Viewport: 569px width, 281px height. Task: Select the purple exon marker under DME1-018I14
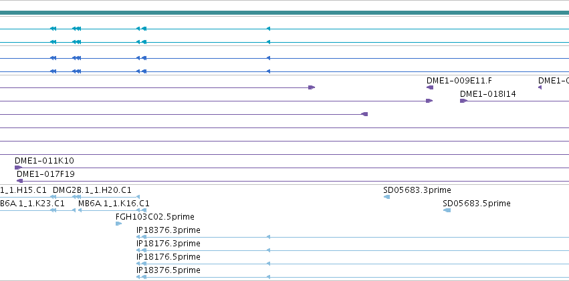tap(463, 101)
